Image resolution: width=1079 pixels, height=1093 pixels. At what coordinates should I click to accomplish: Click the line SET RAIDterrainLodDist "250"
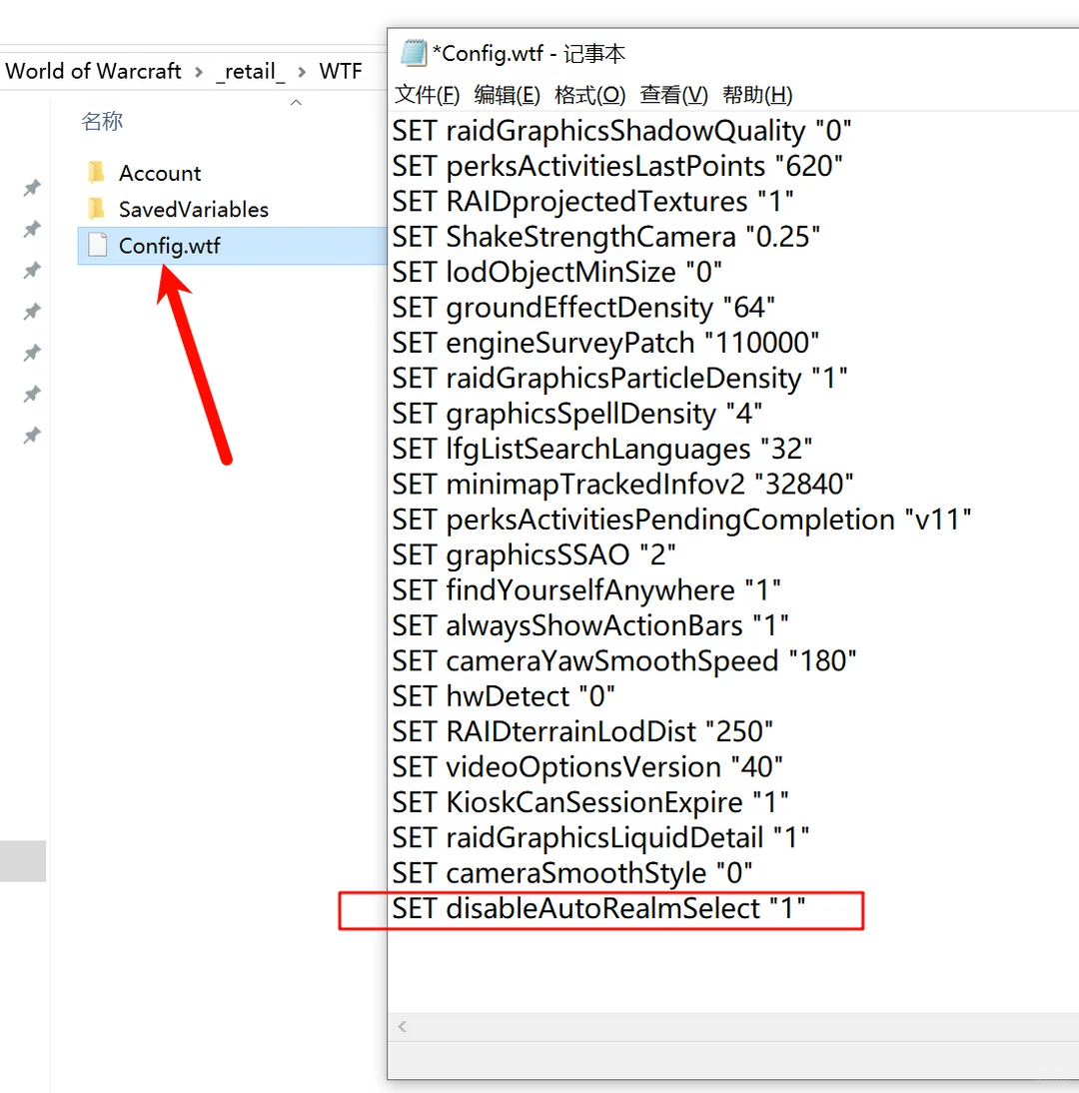tap(582, 732)
